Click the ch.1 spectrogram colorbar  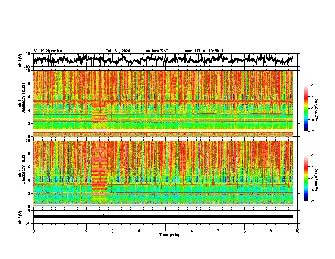306,108
